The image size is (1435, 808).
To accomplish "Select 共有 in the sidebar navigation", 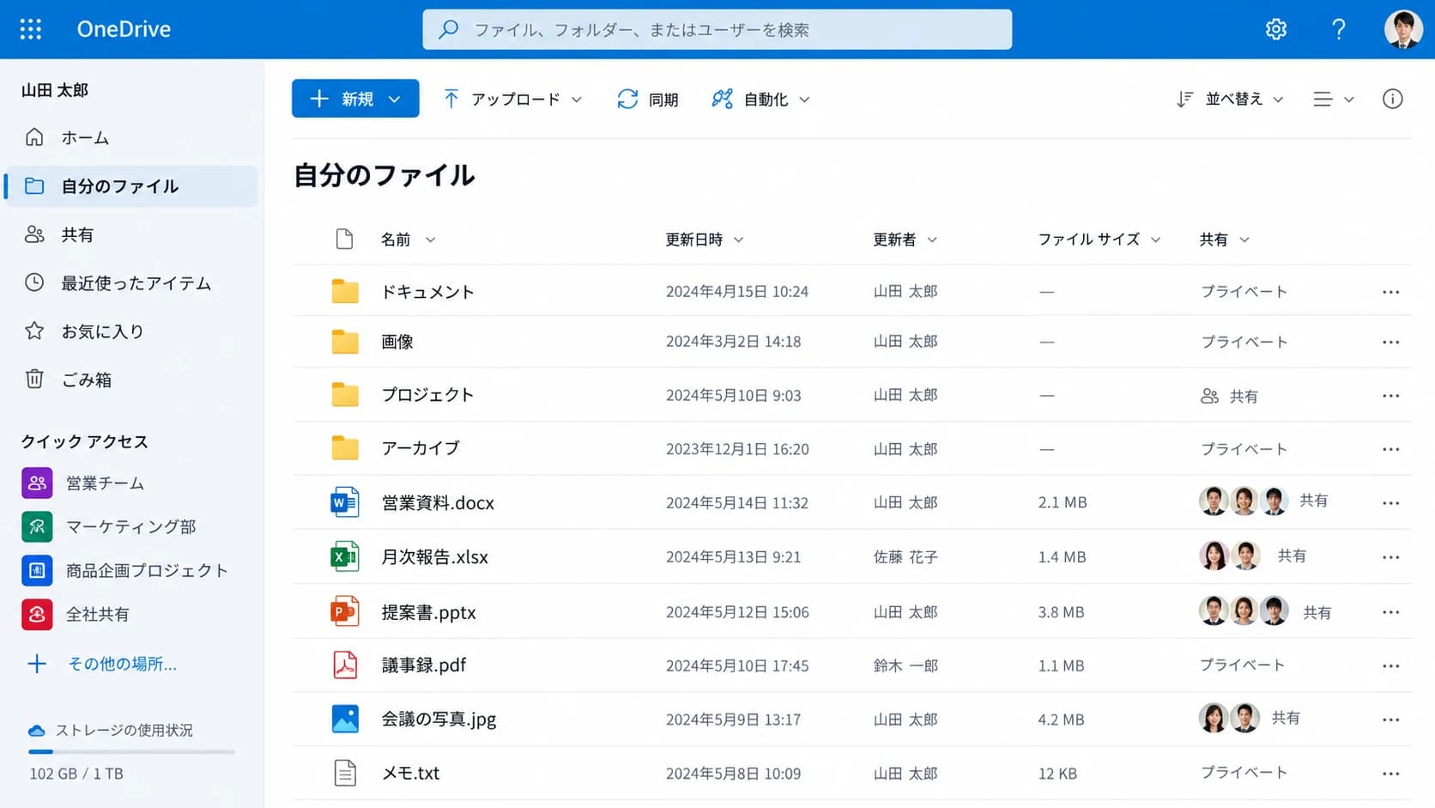I will point(131,234).
